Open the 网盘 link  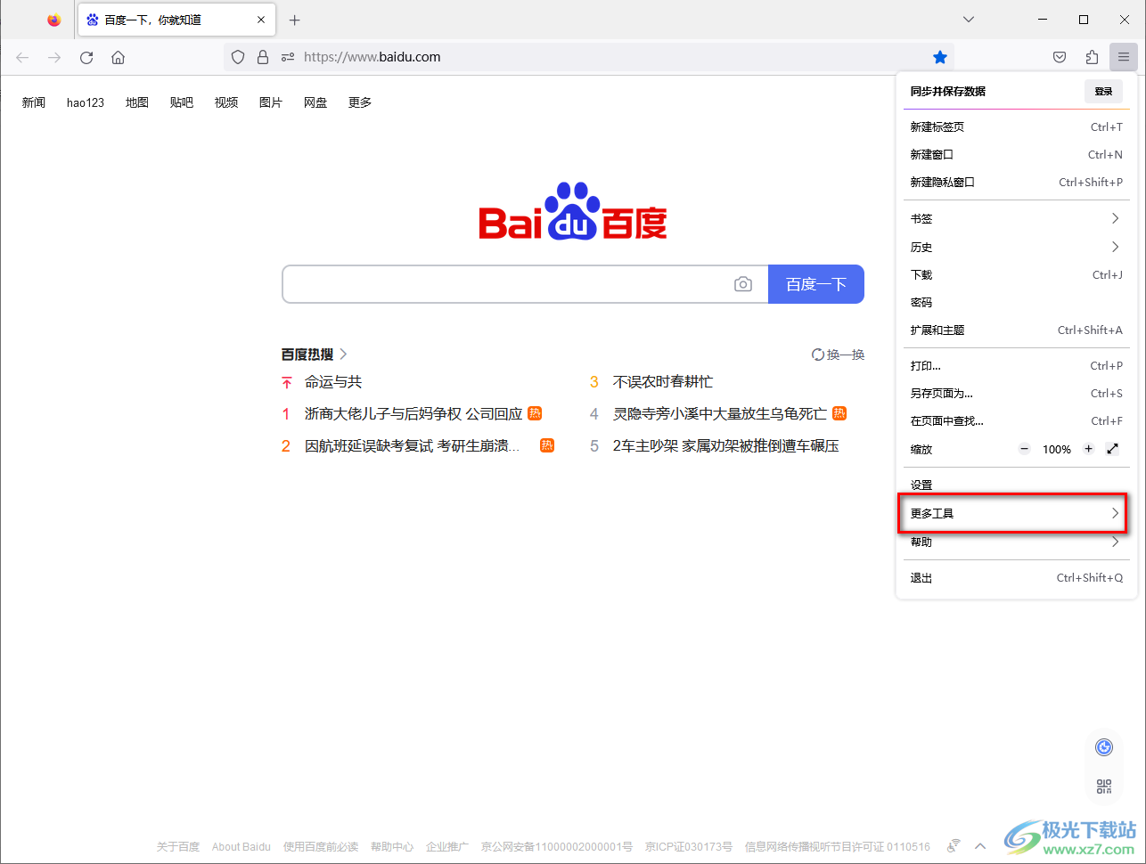(x=315, y=102)
